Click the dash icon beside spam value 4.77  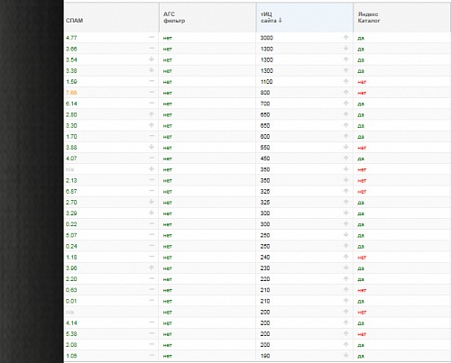(152, 37)
